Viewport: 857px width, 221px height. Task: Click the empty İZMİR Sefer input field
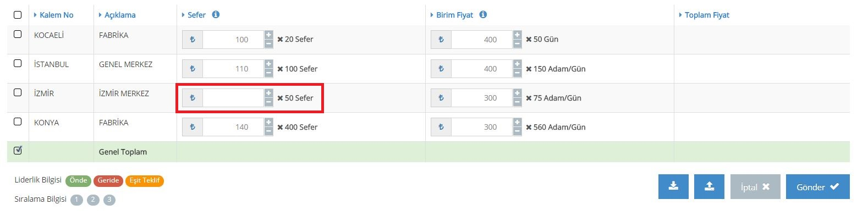pyautogui.click(x=233, y=98)
